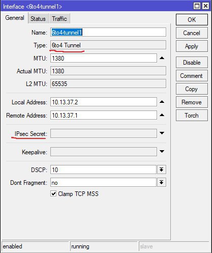
Task: Click the MTU input field
Action: 104,58
